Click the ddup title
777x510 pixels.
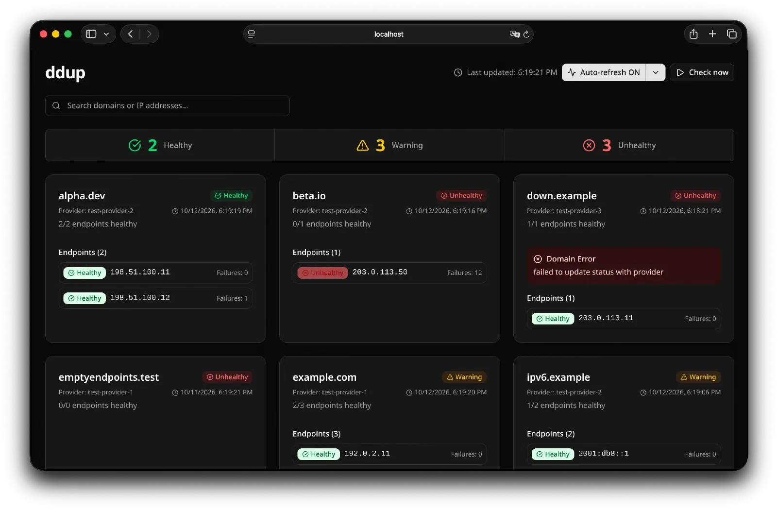tap(65, 72)
